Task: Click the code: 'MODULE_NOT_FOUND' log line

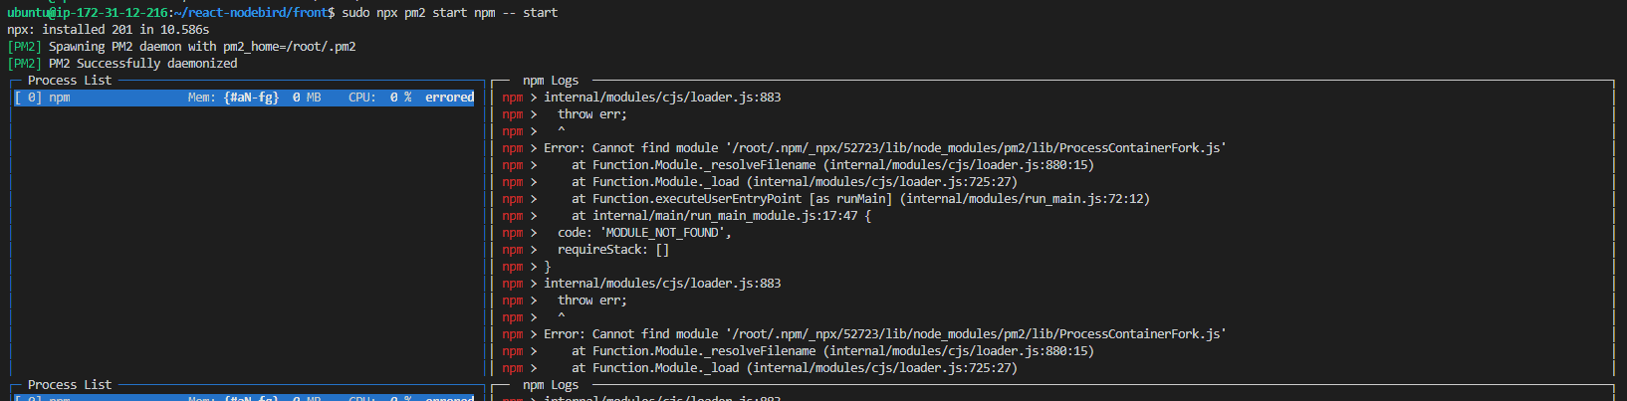Action: (643, 233)
